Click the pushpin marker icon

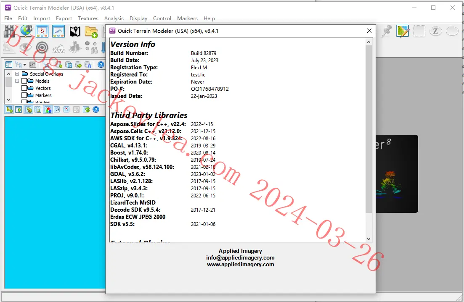(387, 31)
